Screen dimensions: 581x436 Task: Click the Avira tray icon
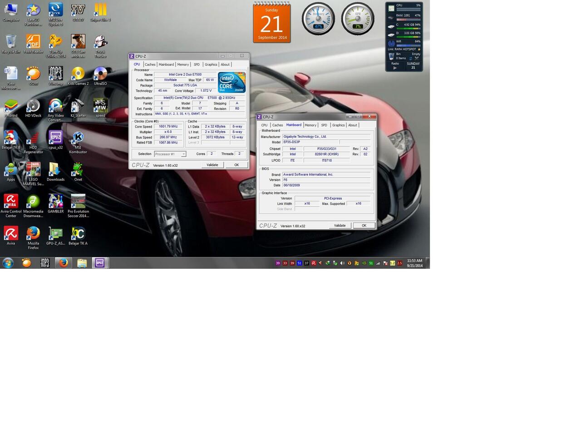tap(314, 263)
